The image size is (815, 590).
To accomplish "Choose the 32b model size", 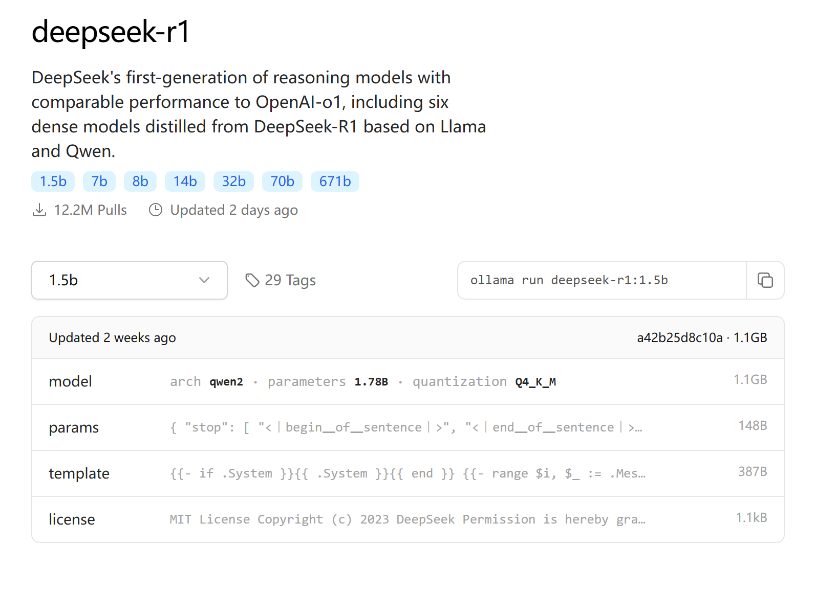I will click(233, 181).
